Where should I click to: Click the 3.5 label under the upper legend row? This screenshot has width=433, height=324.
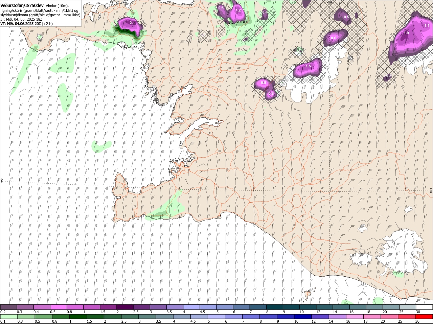coord(169,312)
